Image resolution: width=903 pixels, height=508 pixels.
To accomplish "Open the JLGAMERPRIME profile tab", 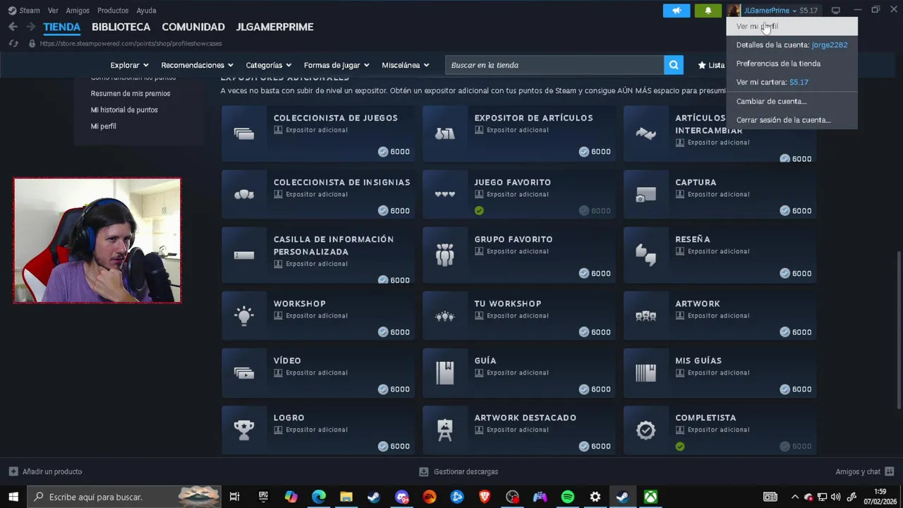I will (274, 27).
